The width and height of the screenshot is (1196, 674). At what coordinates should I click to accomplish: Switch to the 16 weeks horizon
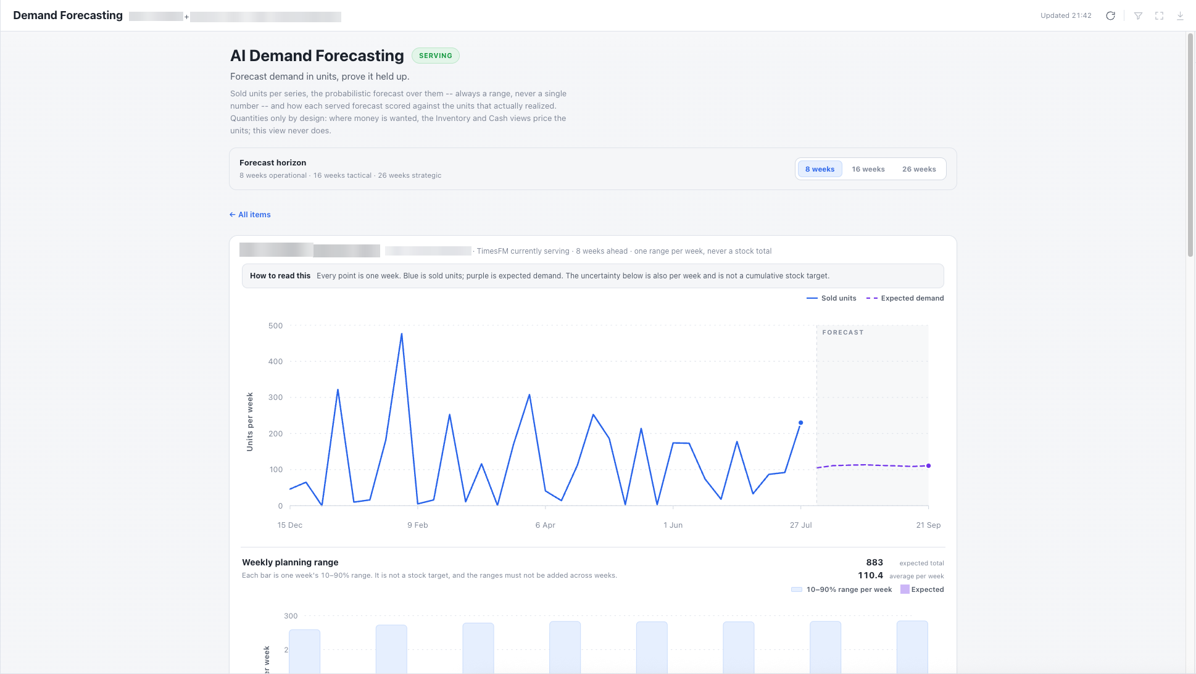coord(868,169)
